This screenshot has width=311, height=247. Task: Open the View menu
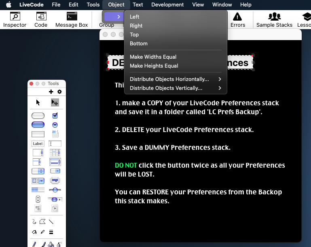point(198,4)
